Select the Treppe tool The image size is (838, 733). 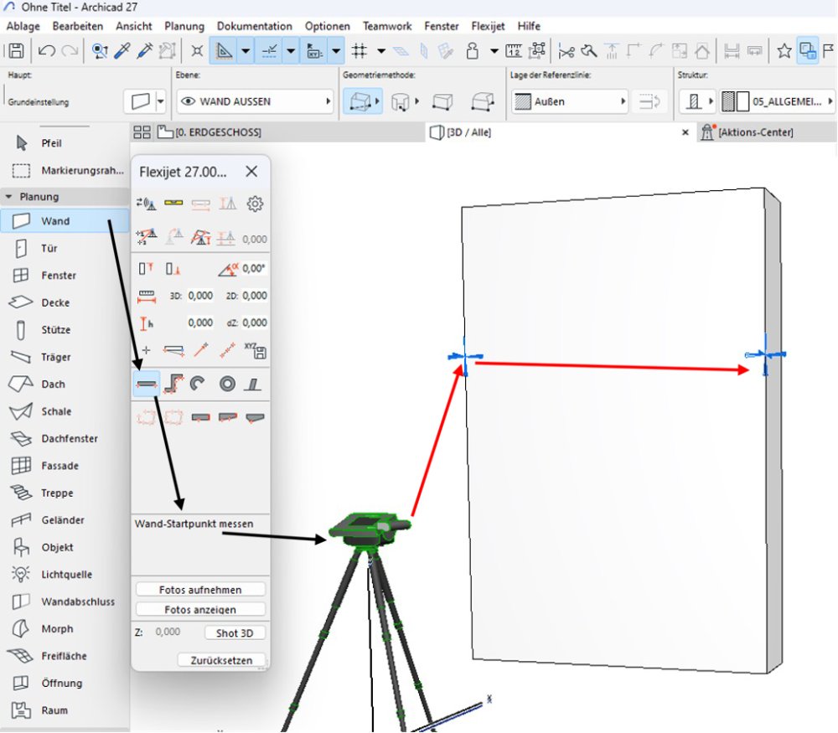(65, 493)
